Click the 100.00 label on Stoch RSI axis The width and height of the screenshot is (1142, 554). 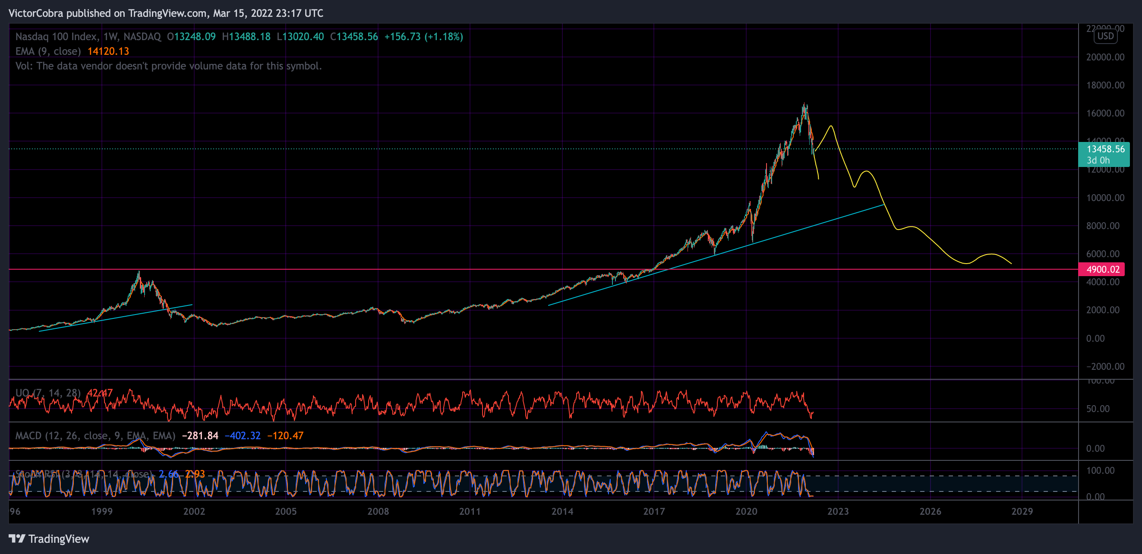coord(1100,471)
